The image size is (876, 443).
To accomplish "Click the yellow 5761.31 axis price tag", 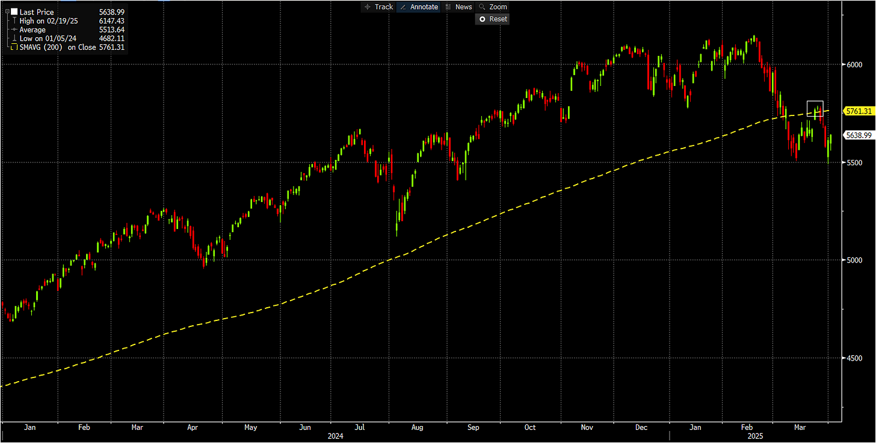I will click(x=859, y=111).
